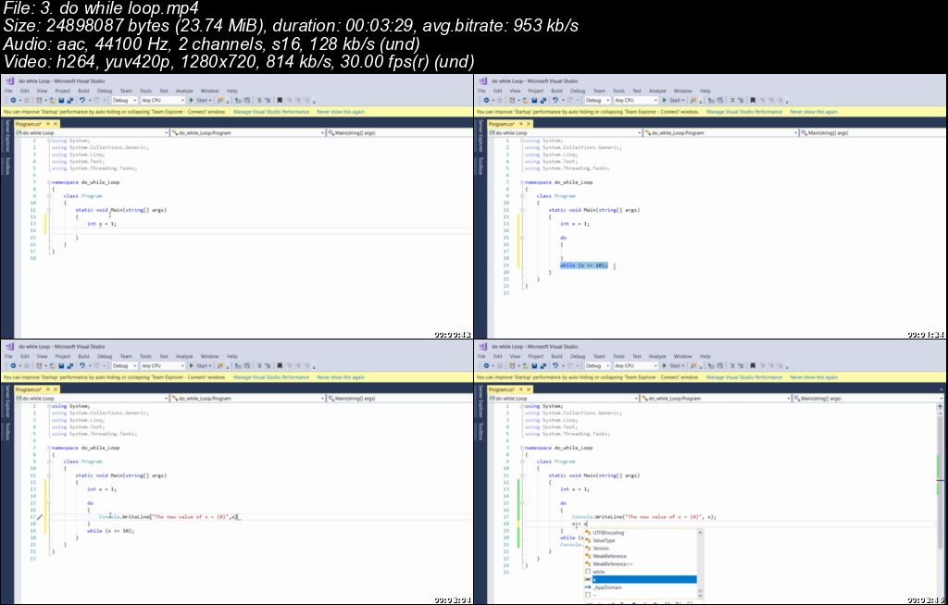Open Any CPU dropdown in bottom-right frame
Screen dimensions: 948x605
point(635,365)
